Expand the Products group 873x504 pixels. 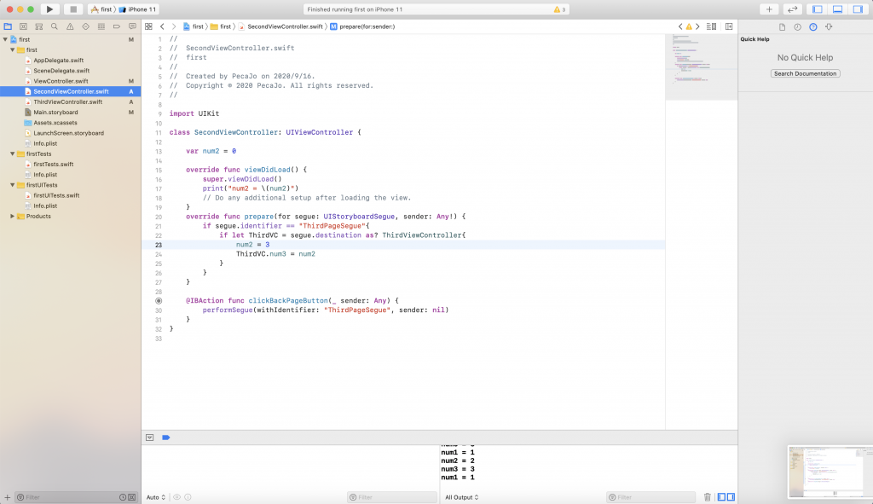click(x=12, y=216)
